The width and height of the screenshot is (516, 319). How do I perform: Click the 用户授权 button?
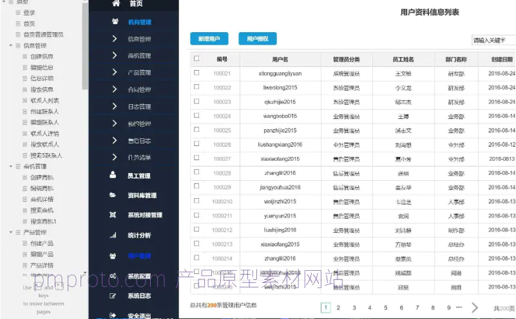(x=257, y=39)
